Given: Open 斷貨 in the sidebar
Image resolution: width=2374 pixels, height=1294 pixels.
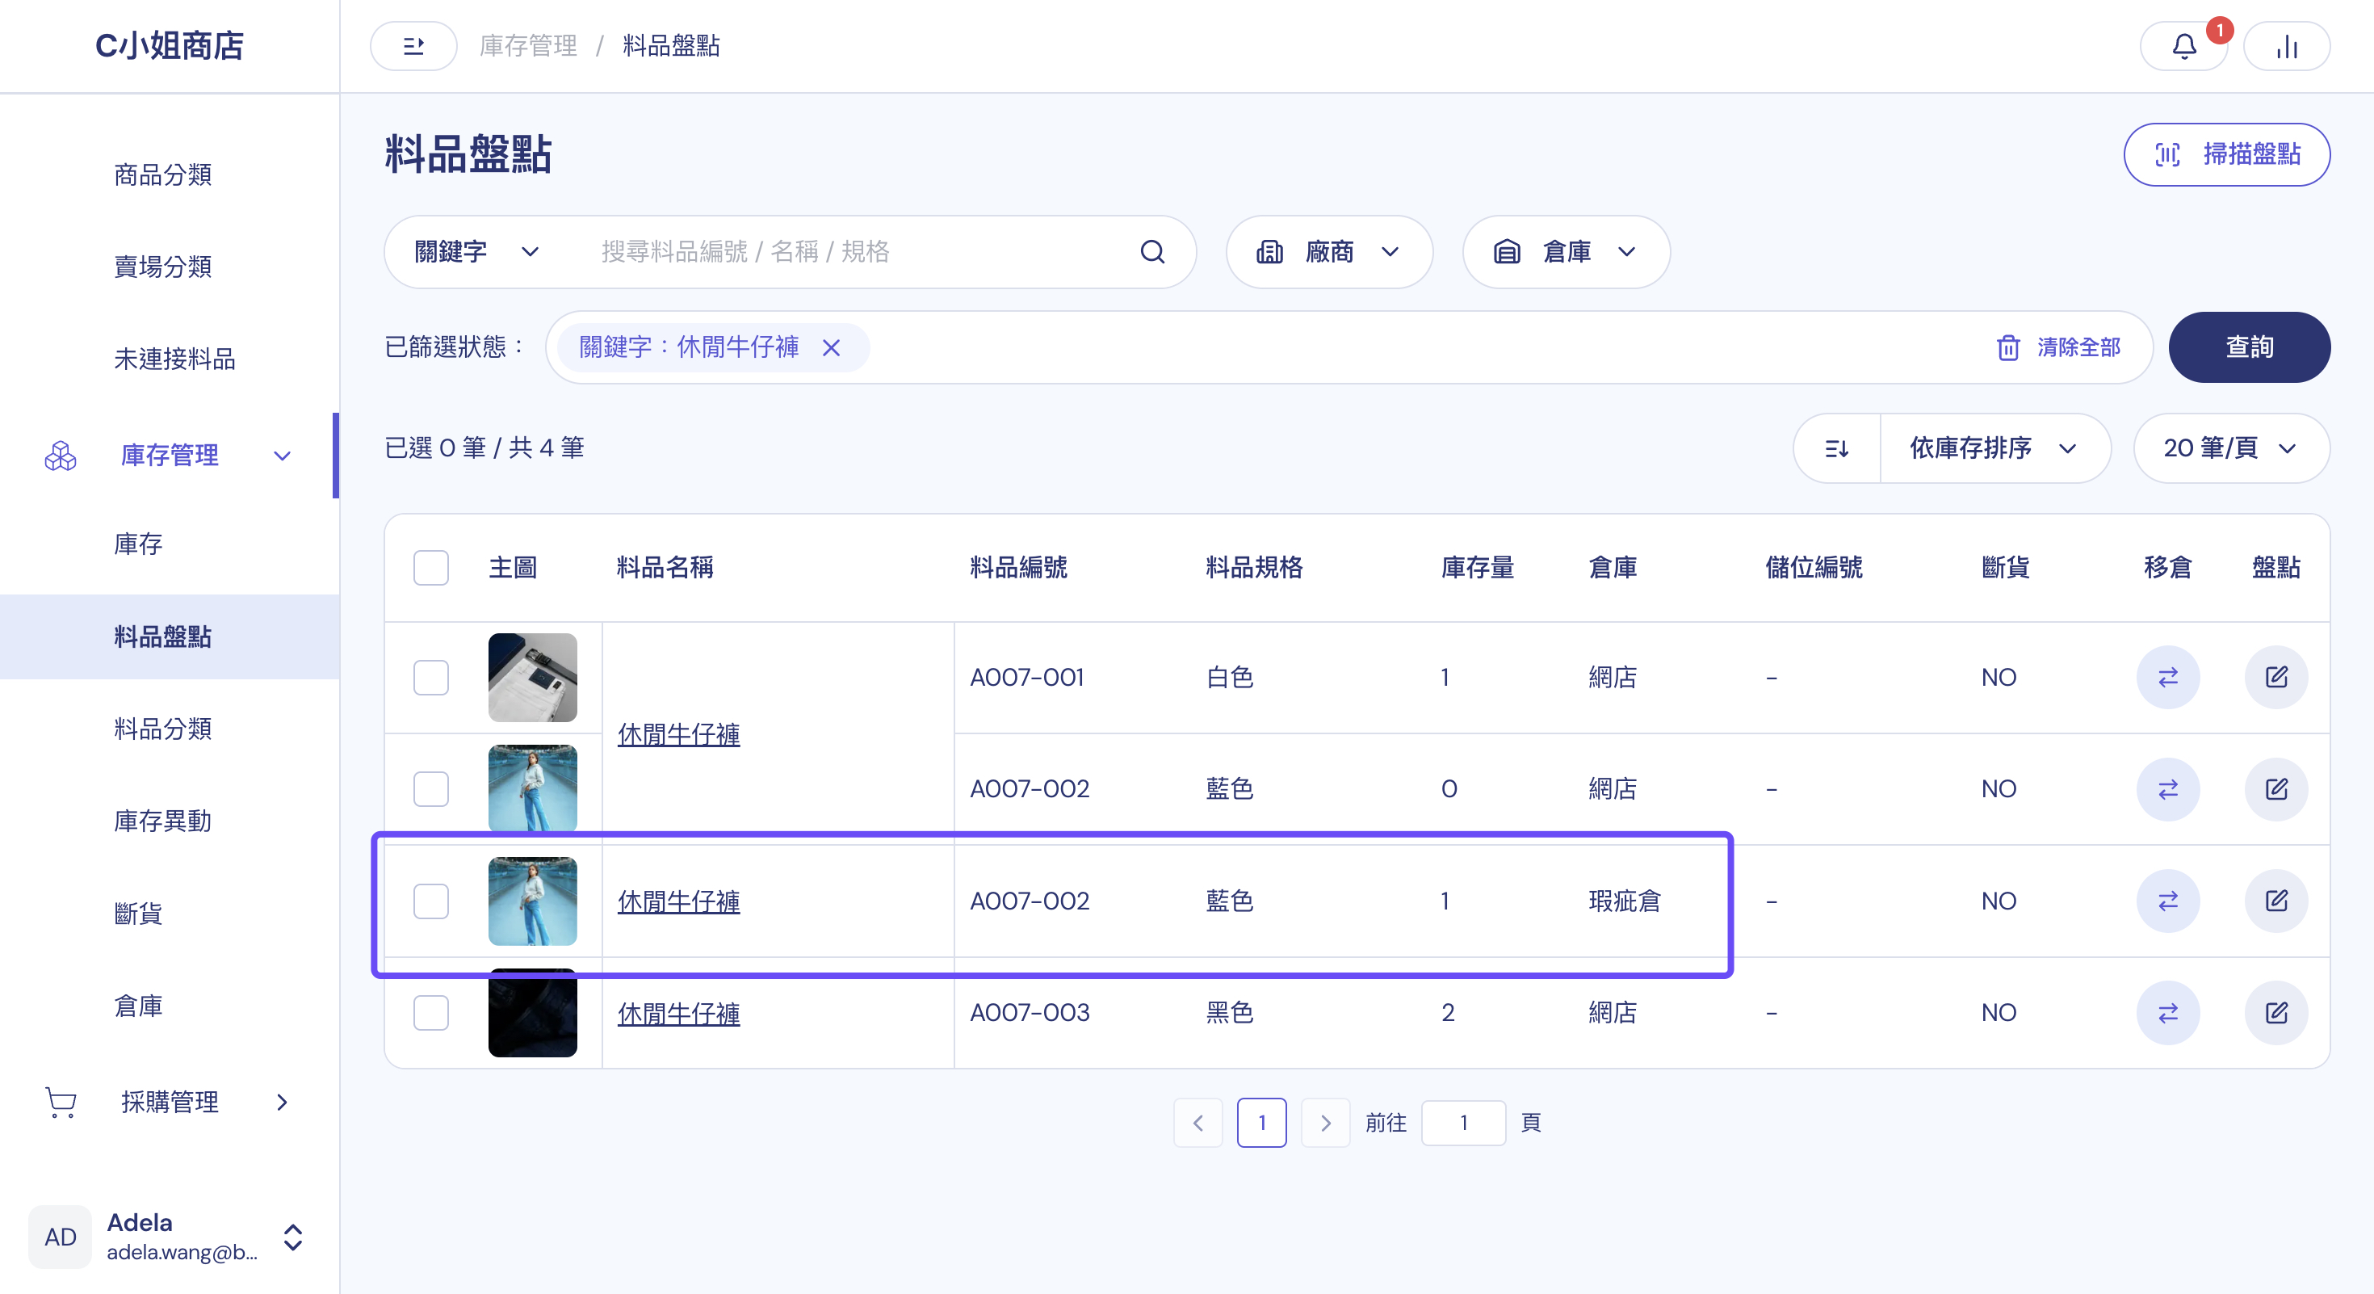Looking at the screenshot, I should click(138, 914).
